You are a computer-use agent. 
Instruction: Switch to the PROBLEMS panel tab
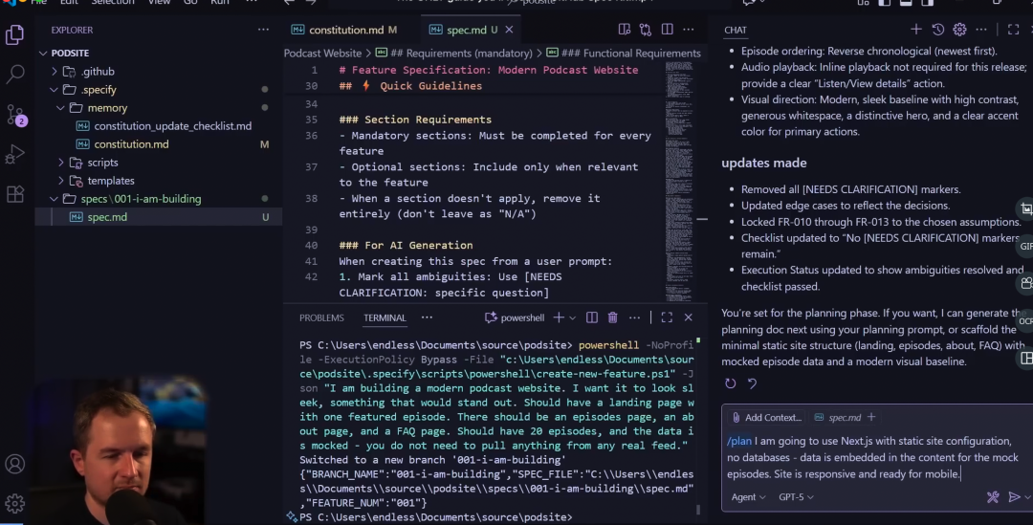point(321,317)
